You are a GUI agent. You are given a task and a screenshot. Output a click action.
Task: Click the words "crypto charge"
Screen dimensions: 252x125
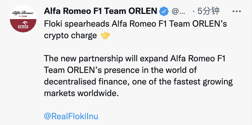point(71,36)
